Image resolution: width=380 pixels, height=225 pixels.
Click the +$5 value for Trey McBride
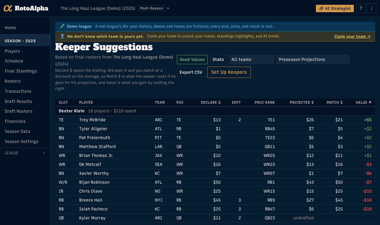click(368, 120)
